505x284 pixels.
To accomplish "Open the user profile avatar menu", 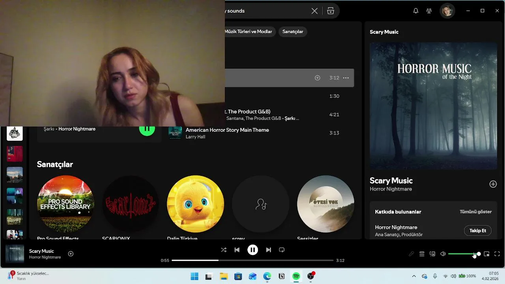I will [x=447, y=11].
